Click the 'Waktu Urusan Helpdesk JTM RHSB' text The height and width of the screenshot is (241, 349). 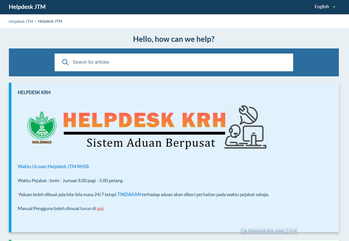click(x=53, y=167)
